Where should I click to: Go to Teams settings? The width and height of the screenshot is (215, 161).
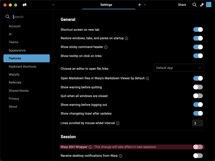[14, 42]
